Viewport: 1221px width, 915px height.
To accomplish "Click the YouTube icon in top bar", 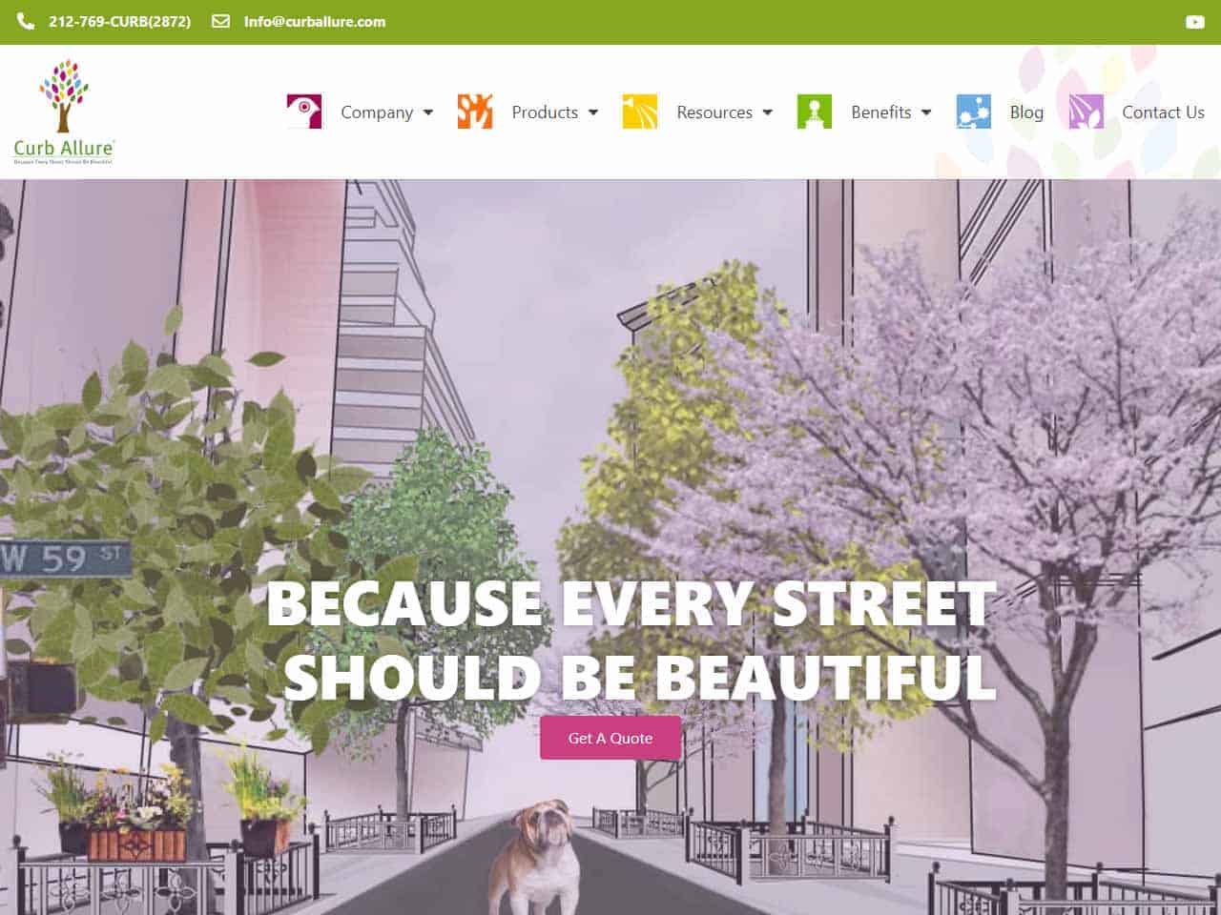I will (x=1194, y=22).
